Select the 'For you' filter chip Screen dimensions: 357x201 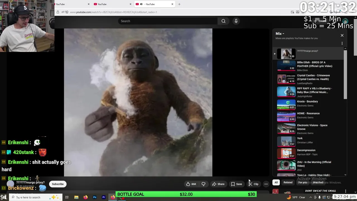[x=303, y=183]
